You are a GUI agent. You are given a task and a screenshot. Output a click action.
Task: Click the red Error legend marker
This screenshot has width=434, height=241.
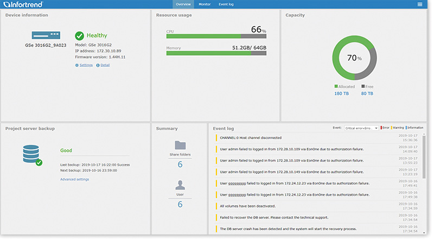pos(381,128)
